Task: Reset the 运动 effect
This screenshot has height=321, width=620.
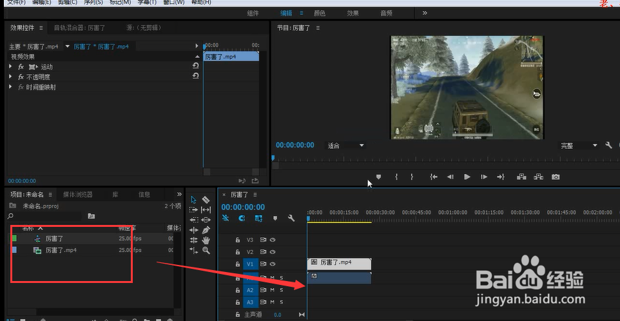Action: point(195,66)
